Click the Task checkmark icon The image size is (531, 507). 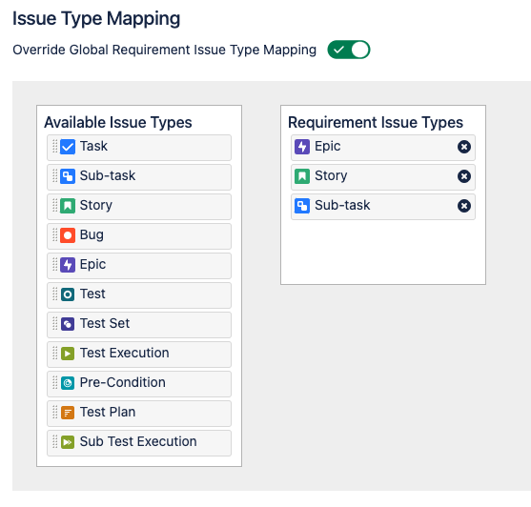pyautogui.click(x=68, y=147)
